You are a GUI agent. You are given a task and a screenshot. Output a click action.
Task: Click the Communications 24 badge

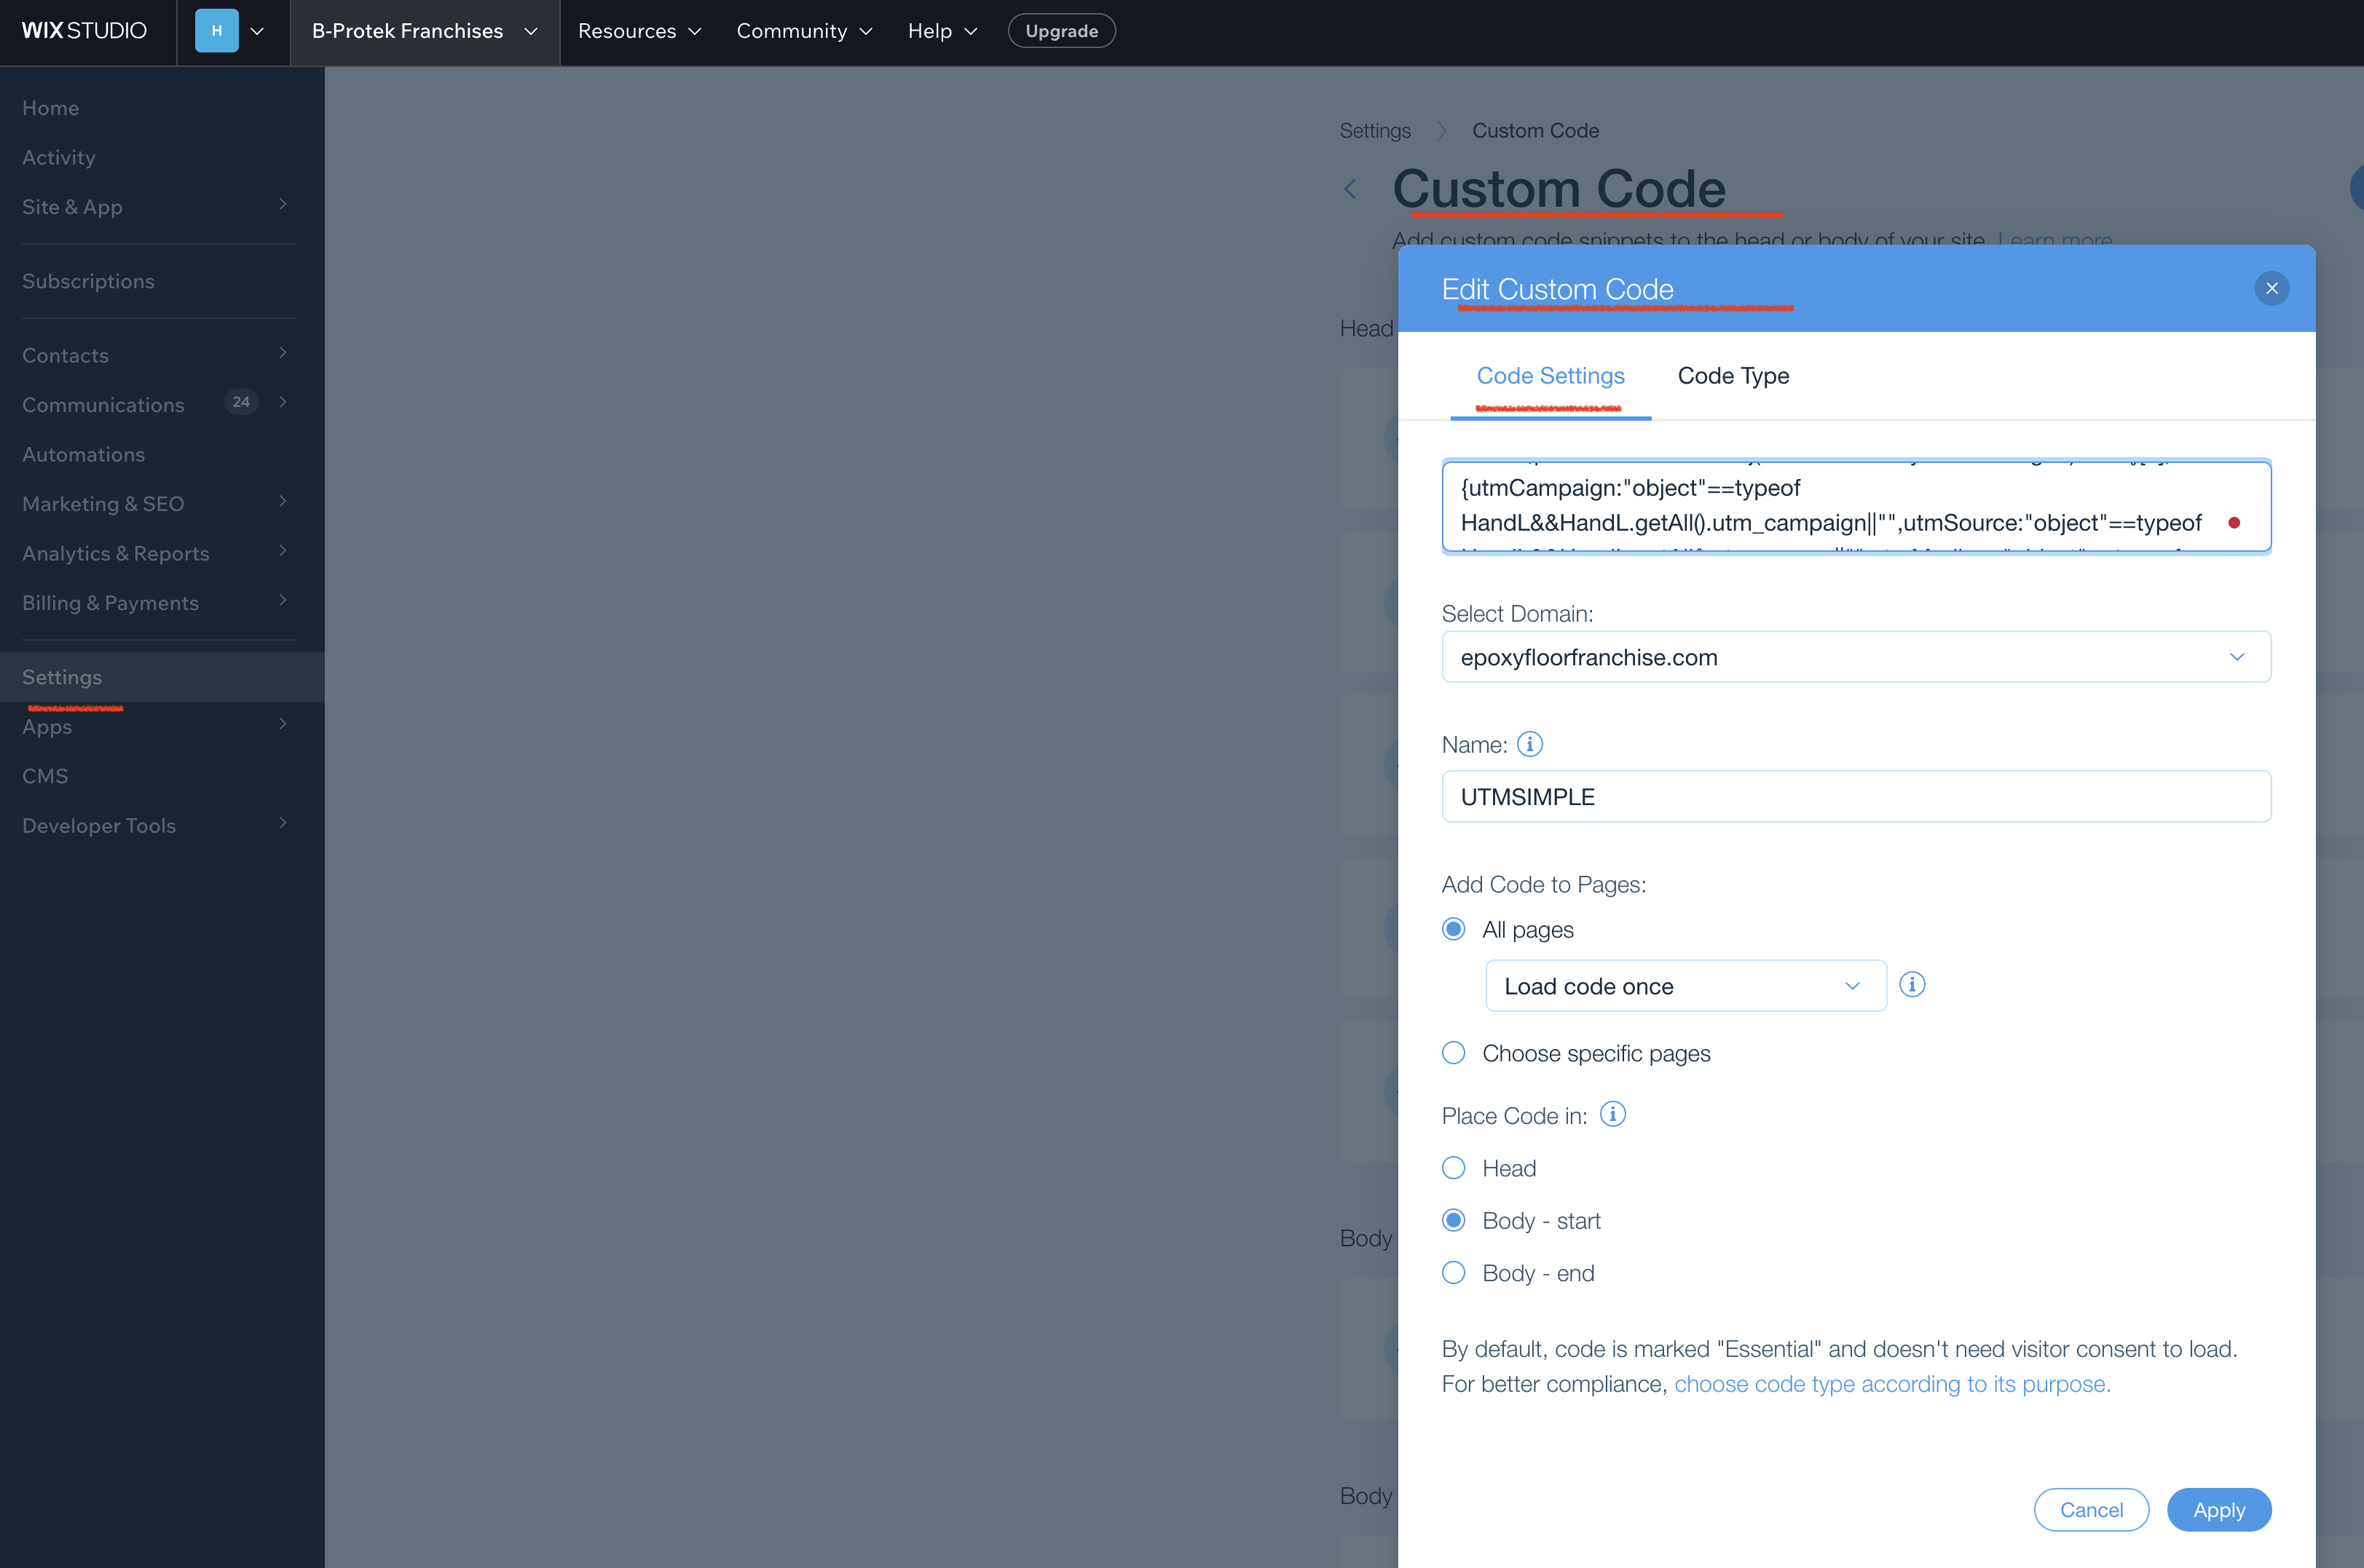coord(241,402)
